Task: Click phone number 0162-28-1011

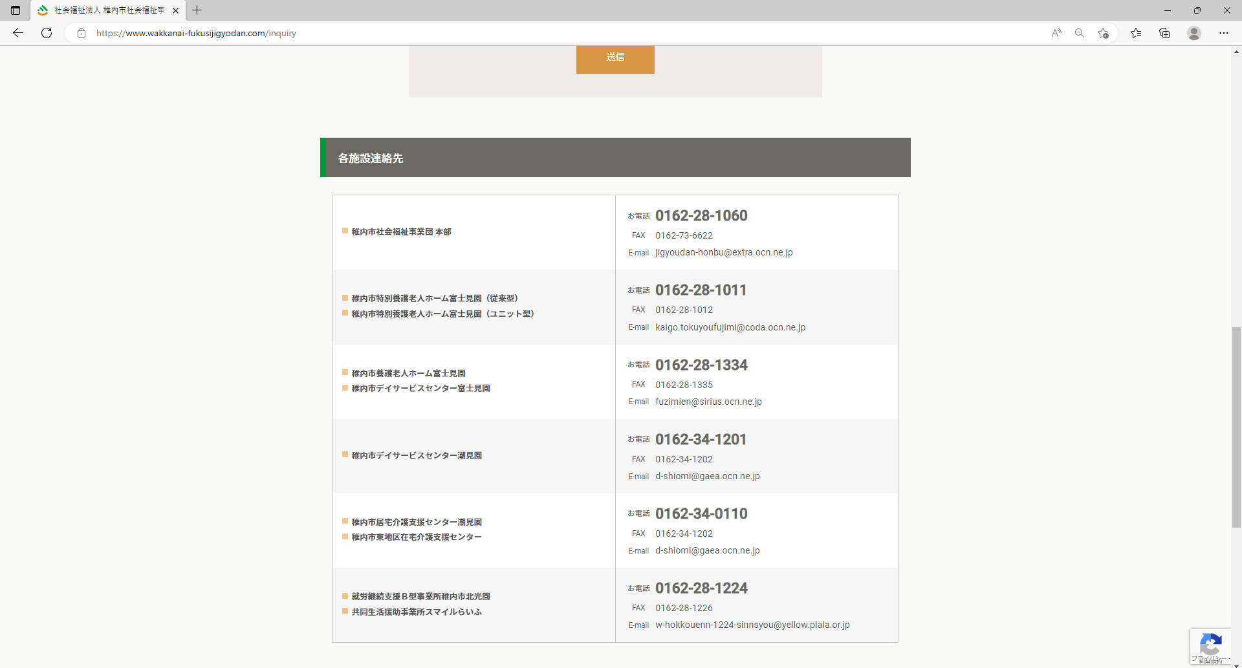Action: (x=701, y=290)
